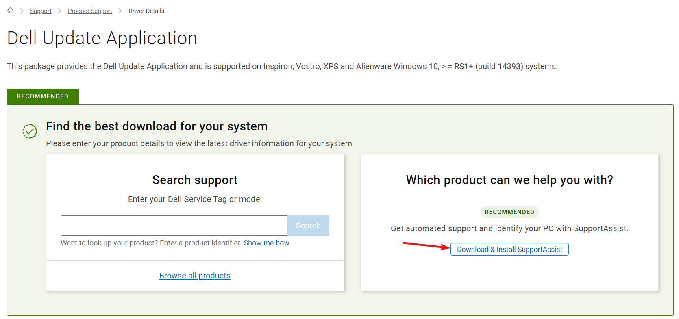
Task: Select the RECOMMENDED tab
Action: 43,96
